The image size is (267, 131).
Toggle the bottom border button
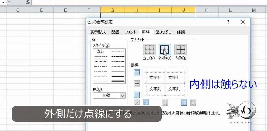click(137, 94)
